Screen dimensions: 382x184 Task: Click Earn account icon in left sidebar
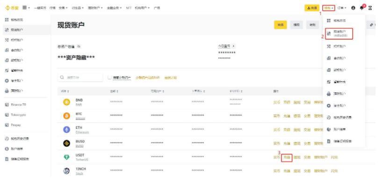click(7, 90)
